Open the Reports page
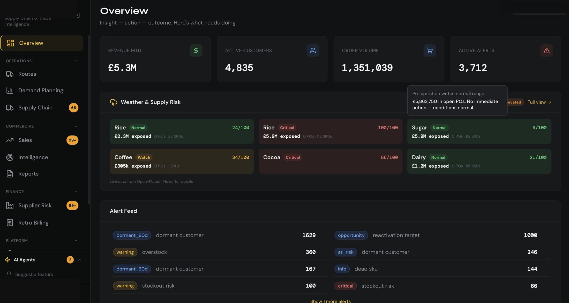The width and height of the screenshot is (569, 303). point(42,174)
